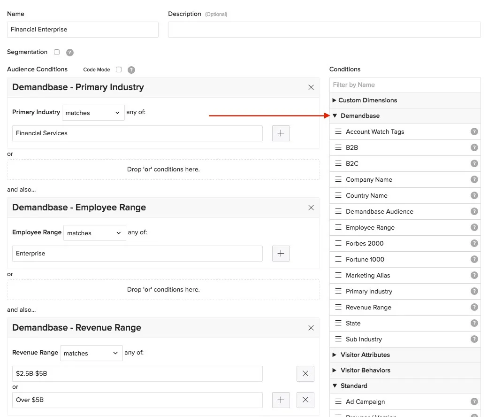Select the Employee Range condition in list
488x417 pixels.
405,227
